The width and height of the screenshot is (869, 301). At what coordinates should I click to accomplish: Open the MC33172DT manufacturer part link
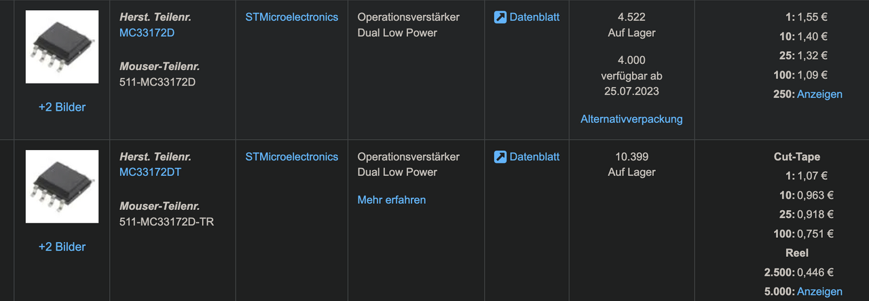click(150, 172)
